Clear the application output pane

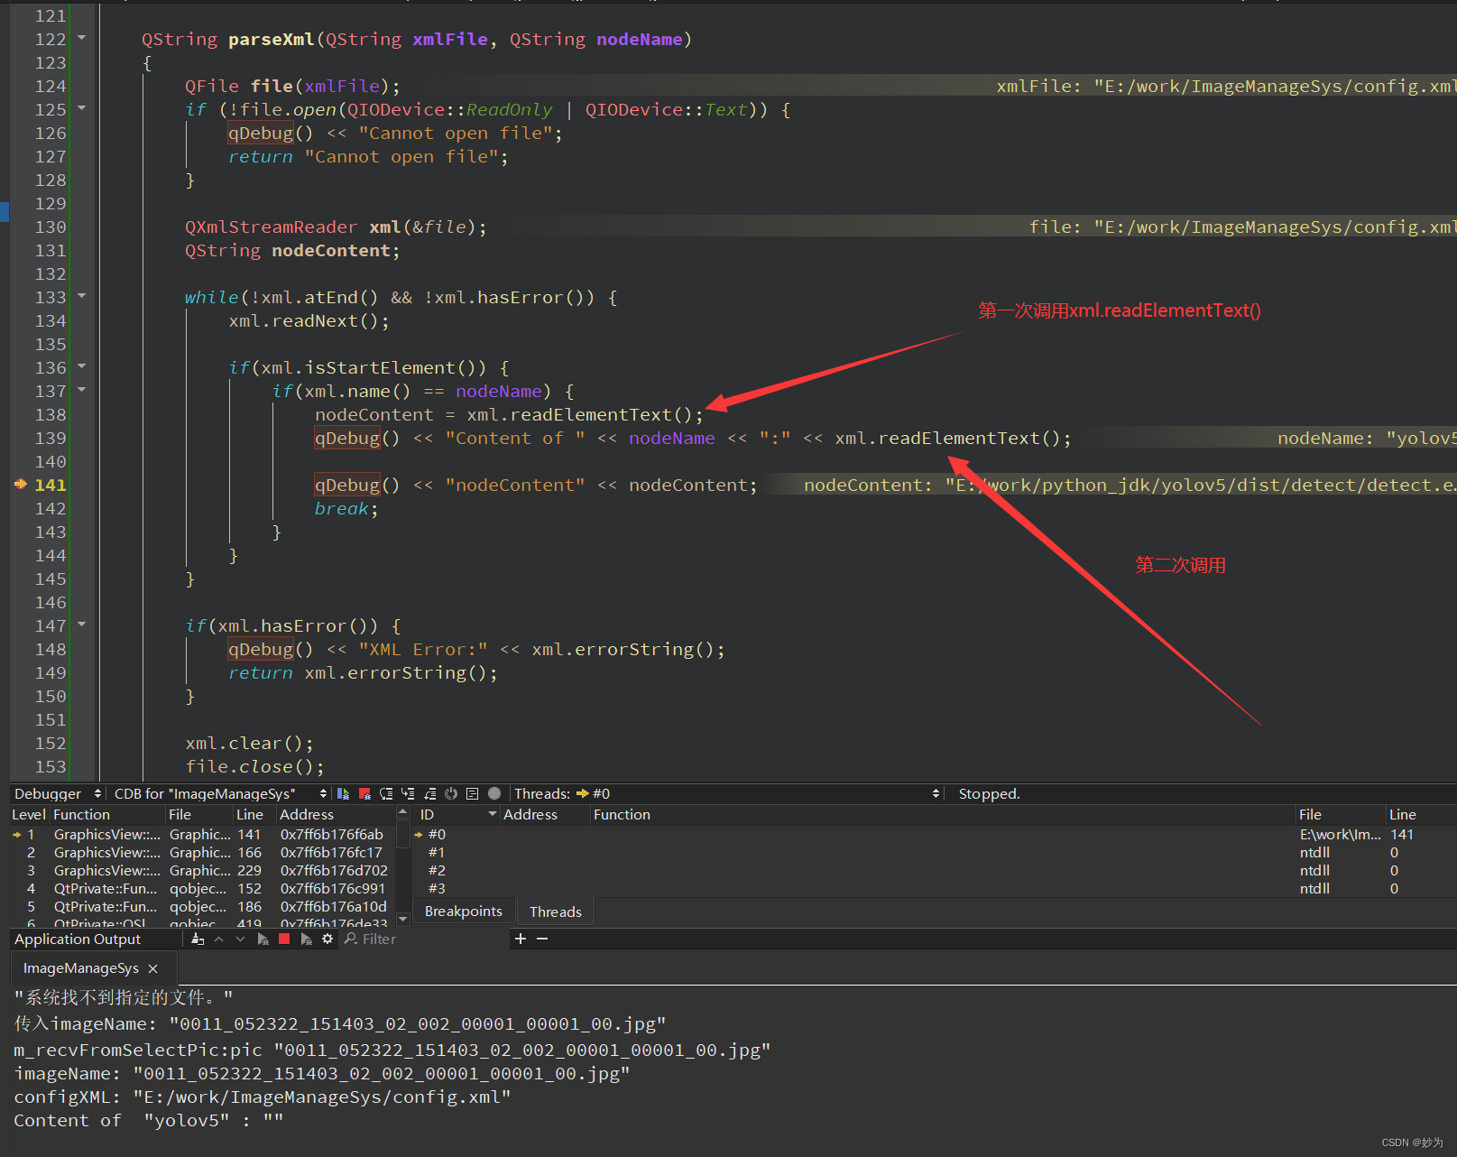point(198,939)
